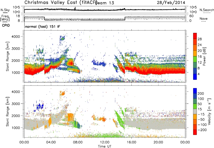
Task: Click the '4000' range tick on power panel
Action: tap(16, 37)
